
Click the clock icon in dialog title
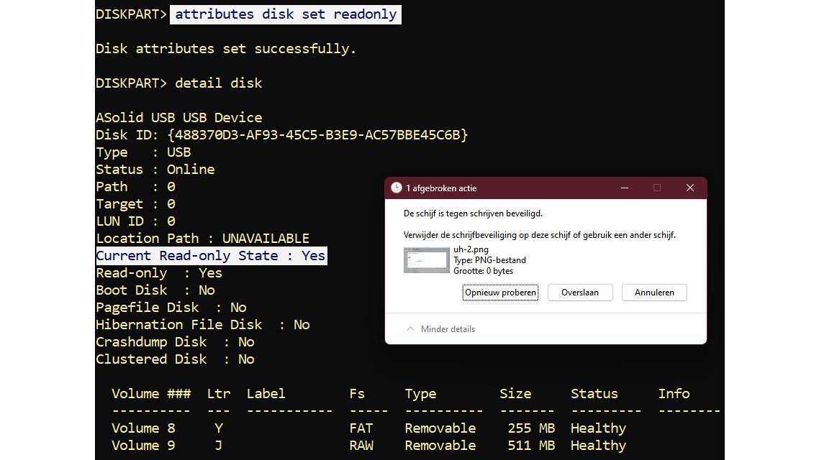coord(397,188)
